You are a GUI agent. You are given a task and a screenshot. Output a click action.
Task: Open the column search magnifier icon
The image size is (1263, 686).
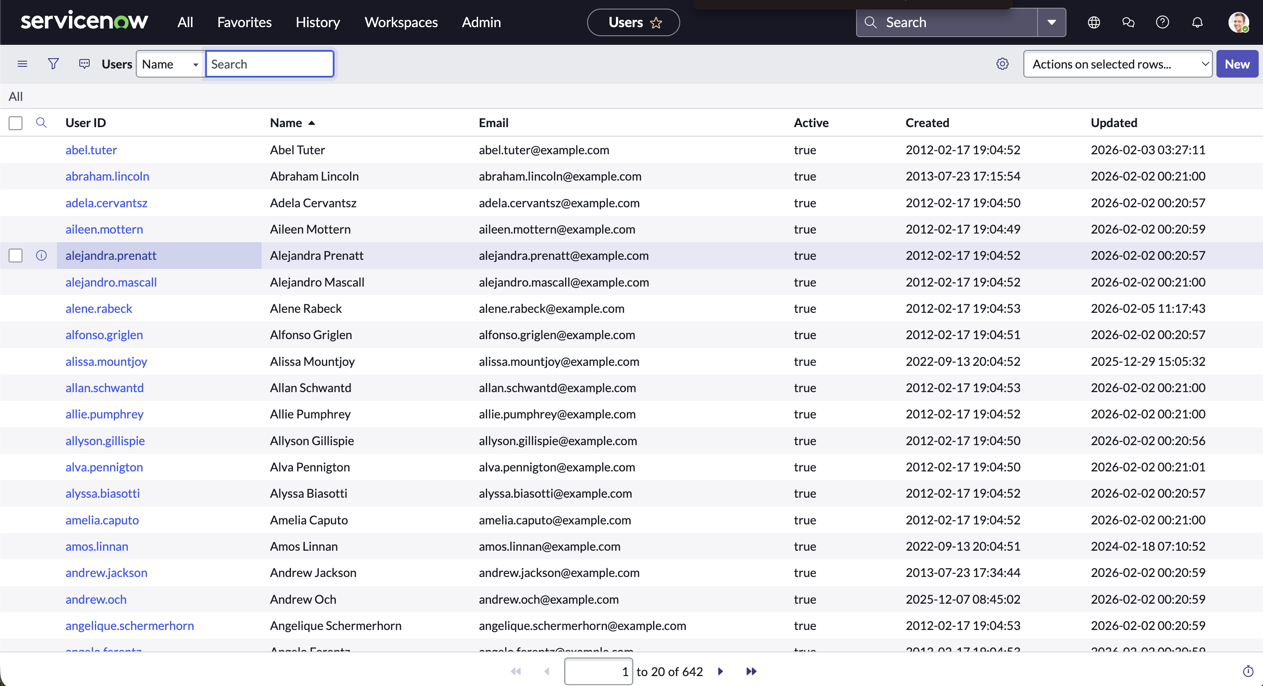tap(41, 122)
